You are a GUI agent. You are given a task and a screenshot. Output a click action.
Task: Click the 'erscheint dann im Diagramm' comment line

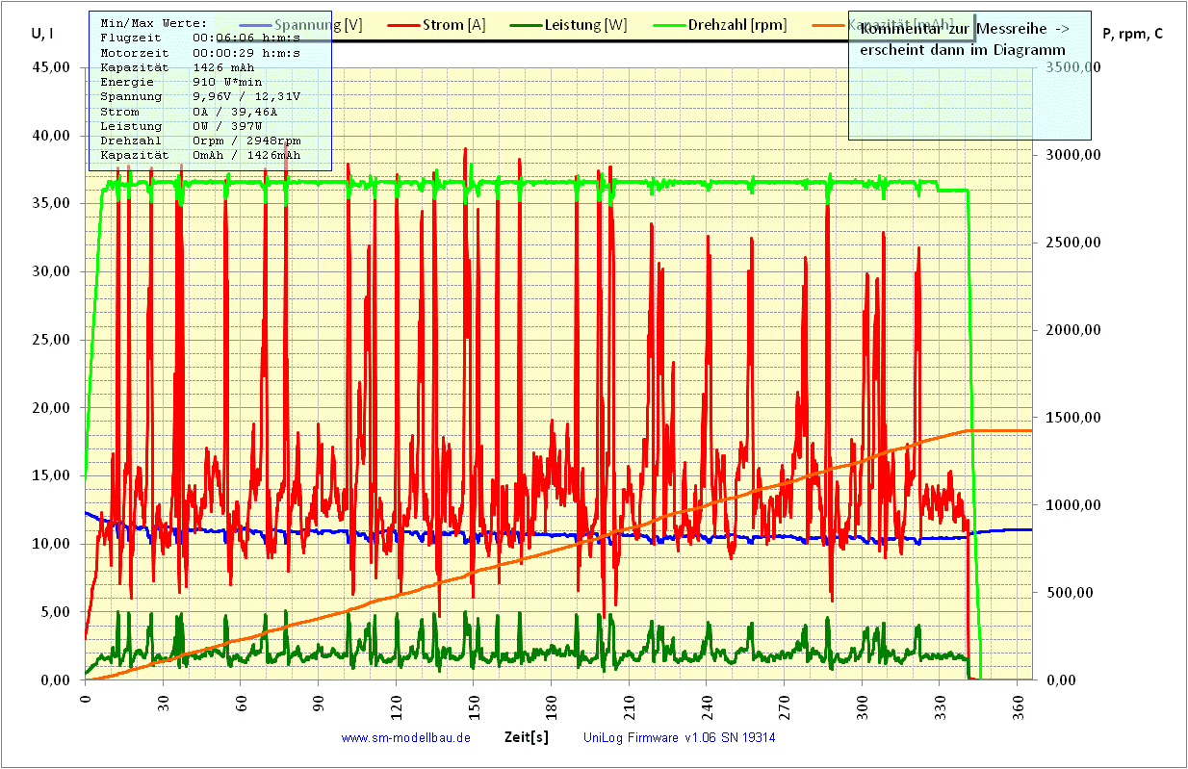click(x=962, y=50)
